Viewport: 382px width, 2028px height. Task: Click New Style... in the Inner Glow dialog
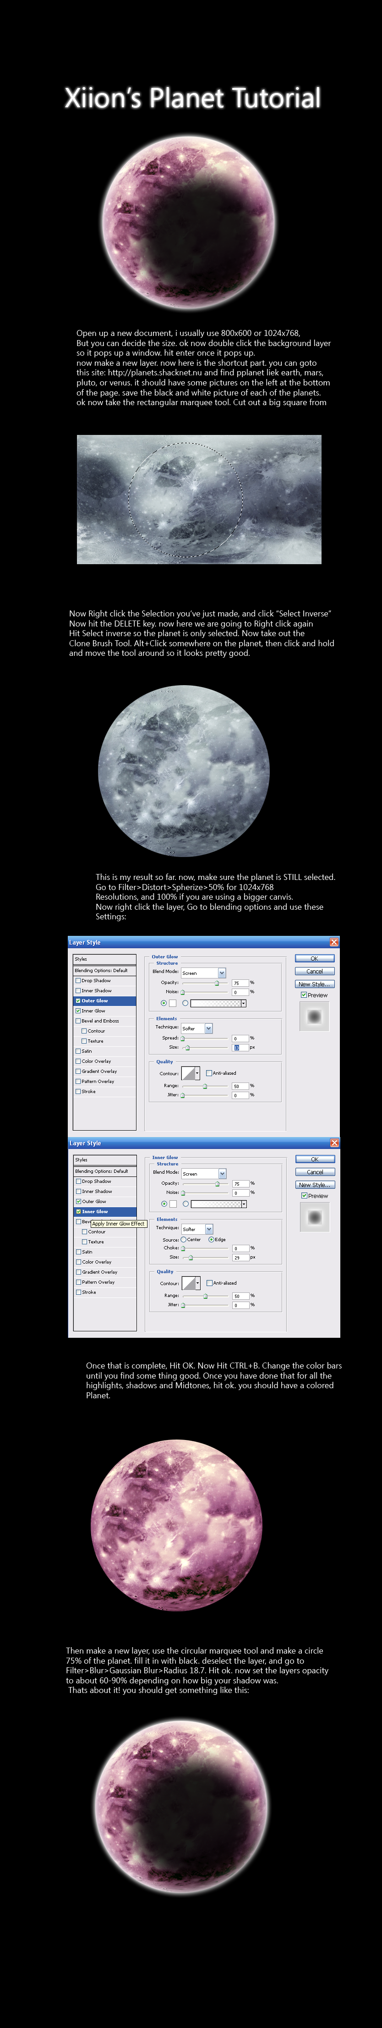(315, 1185)
